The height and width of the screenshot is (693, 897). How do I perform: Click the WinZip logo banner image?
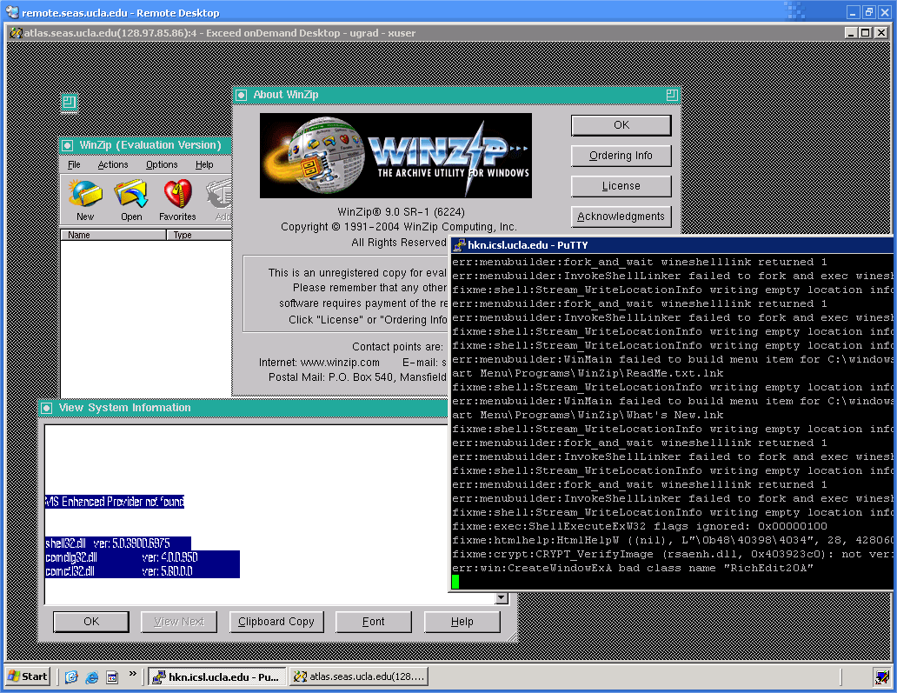point(395,156)
